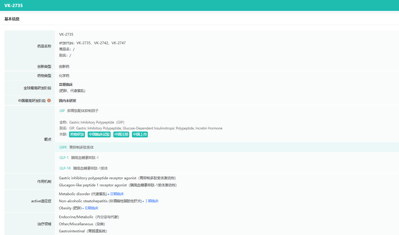Click the Gastric inhibitory polypeptide receptor agonist text
Viewport: 399px width, 235px height.
[98, 178]
